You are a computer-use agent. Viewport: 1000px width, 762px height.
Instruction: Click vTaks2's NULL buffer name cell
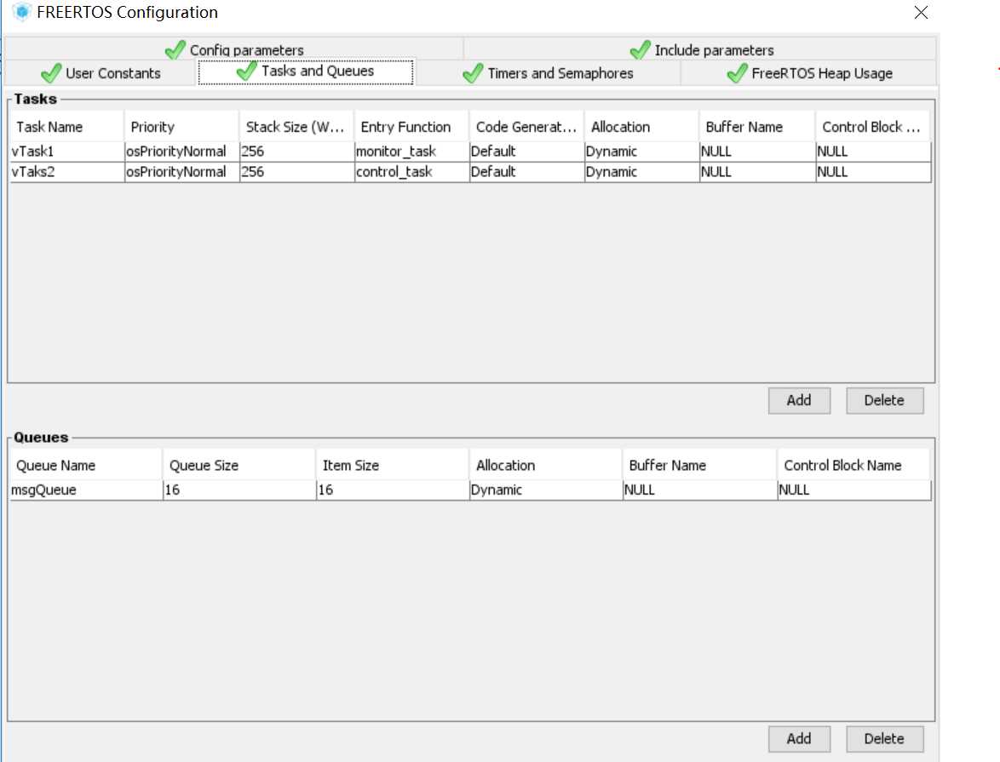coord(757,172)
